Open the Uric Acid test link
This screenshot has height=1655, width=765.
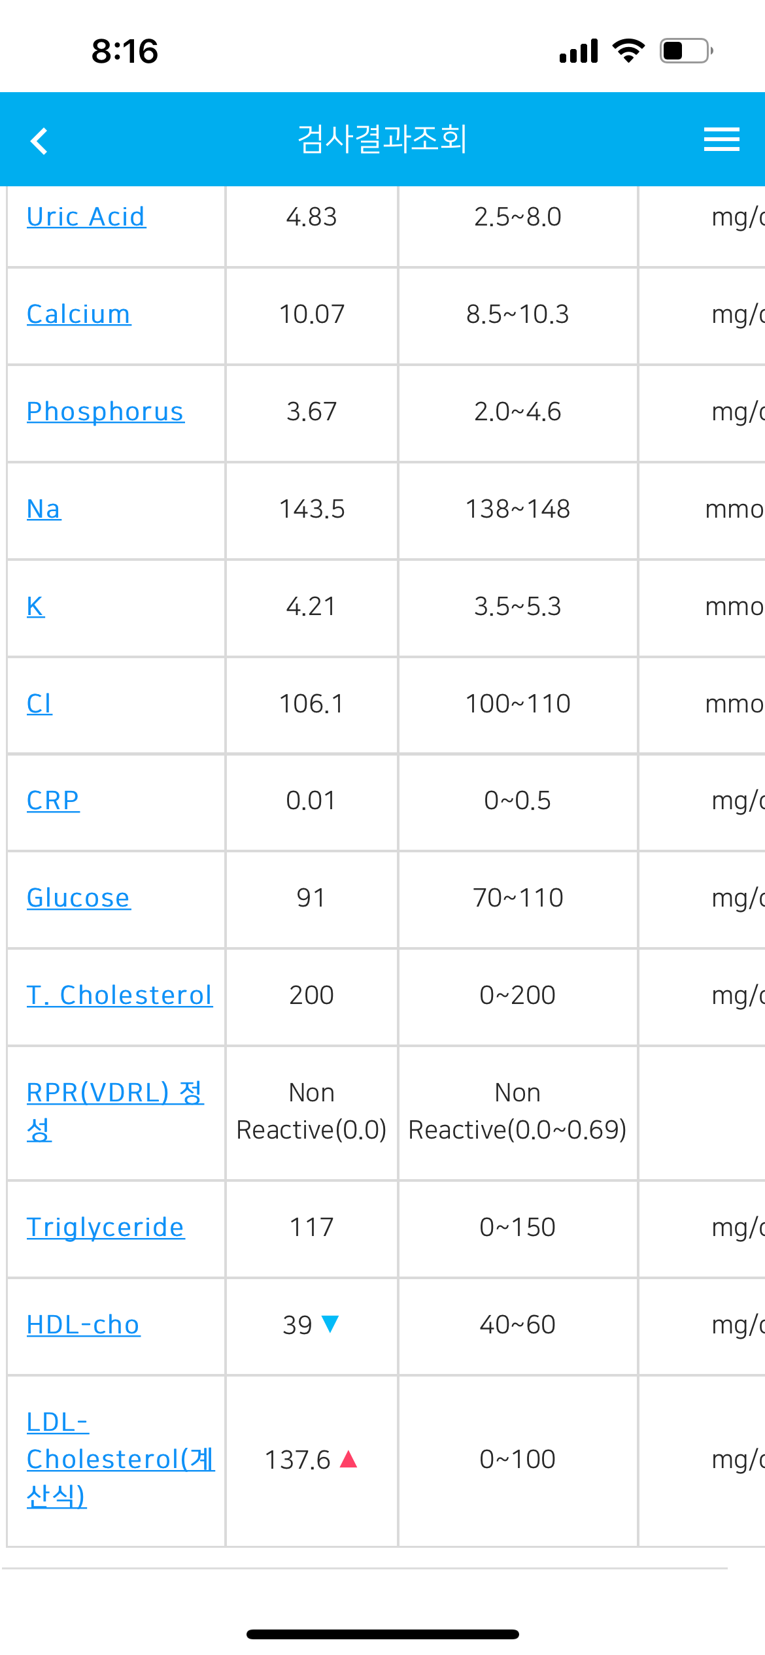click(86, 216)
